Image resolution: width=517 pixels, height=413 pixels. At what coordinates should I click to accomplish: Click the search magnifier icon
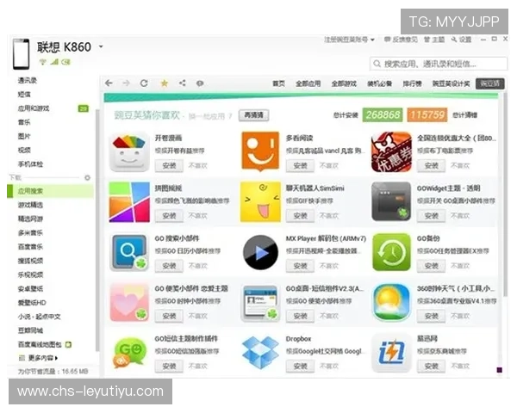(377, 64)
